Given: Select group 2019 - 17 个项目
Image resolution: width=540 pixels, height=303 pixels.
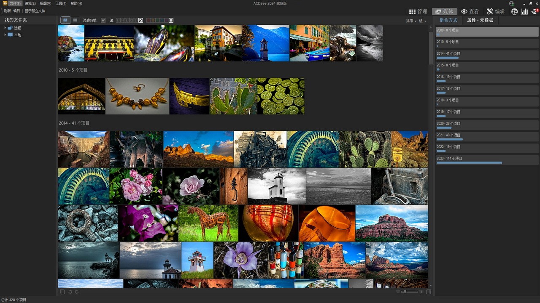Looking at the screenshot, I should tap(487, 113).
